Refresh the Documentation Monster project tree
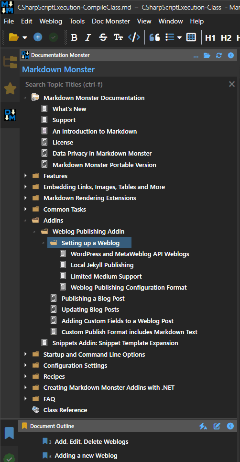240x462 pixels. coord(219,56)
